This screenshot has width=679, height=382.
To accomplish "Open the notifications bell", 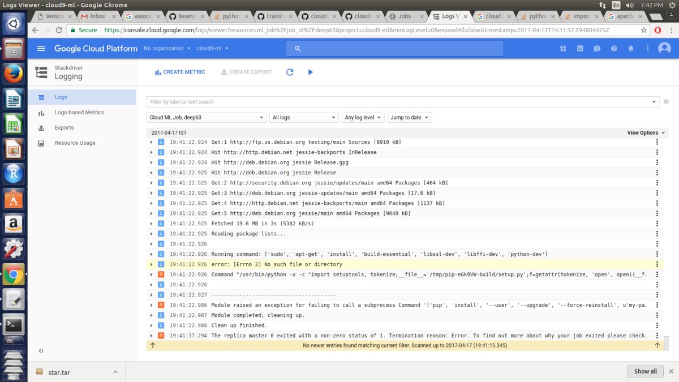I will 631,49.
